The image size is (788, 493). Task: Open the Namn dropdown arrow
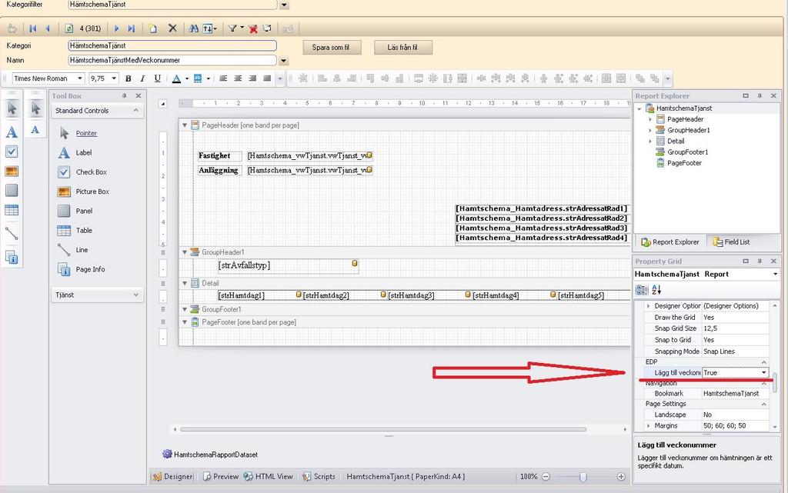283,61
